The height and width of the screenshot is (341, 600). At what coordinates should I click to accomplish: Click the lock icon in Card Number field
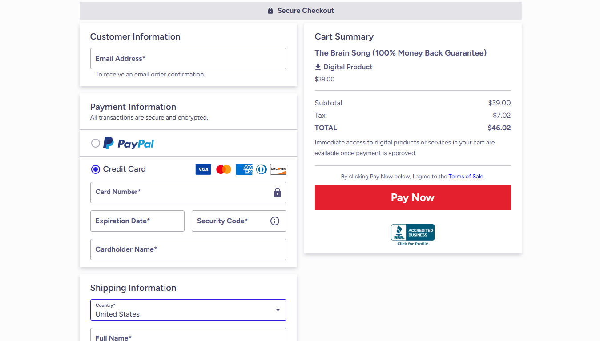pyautogui.click(x=277, y=193)
